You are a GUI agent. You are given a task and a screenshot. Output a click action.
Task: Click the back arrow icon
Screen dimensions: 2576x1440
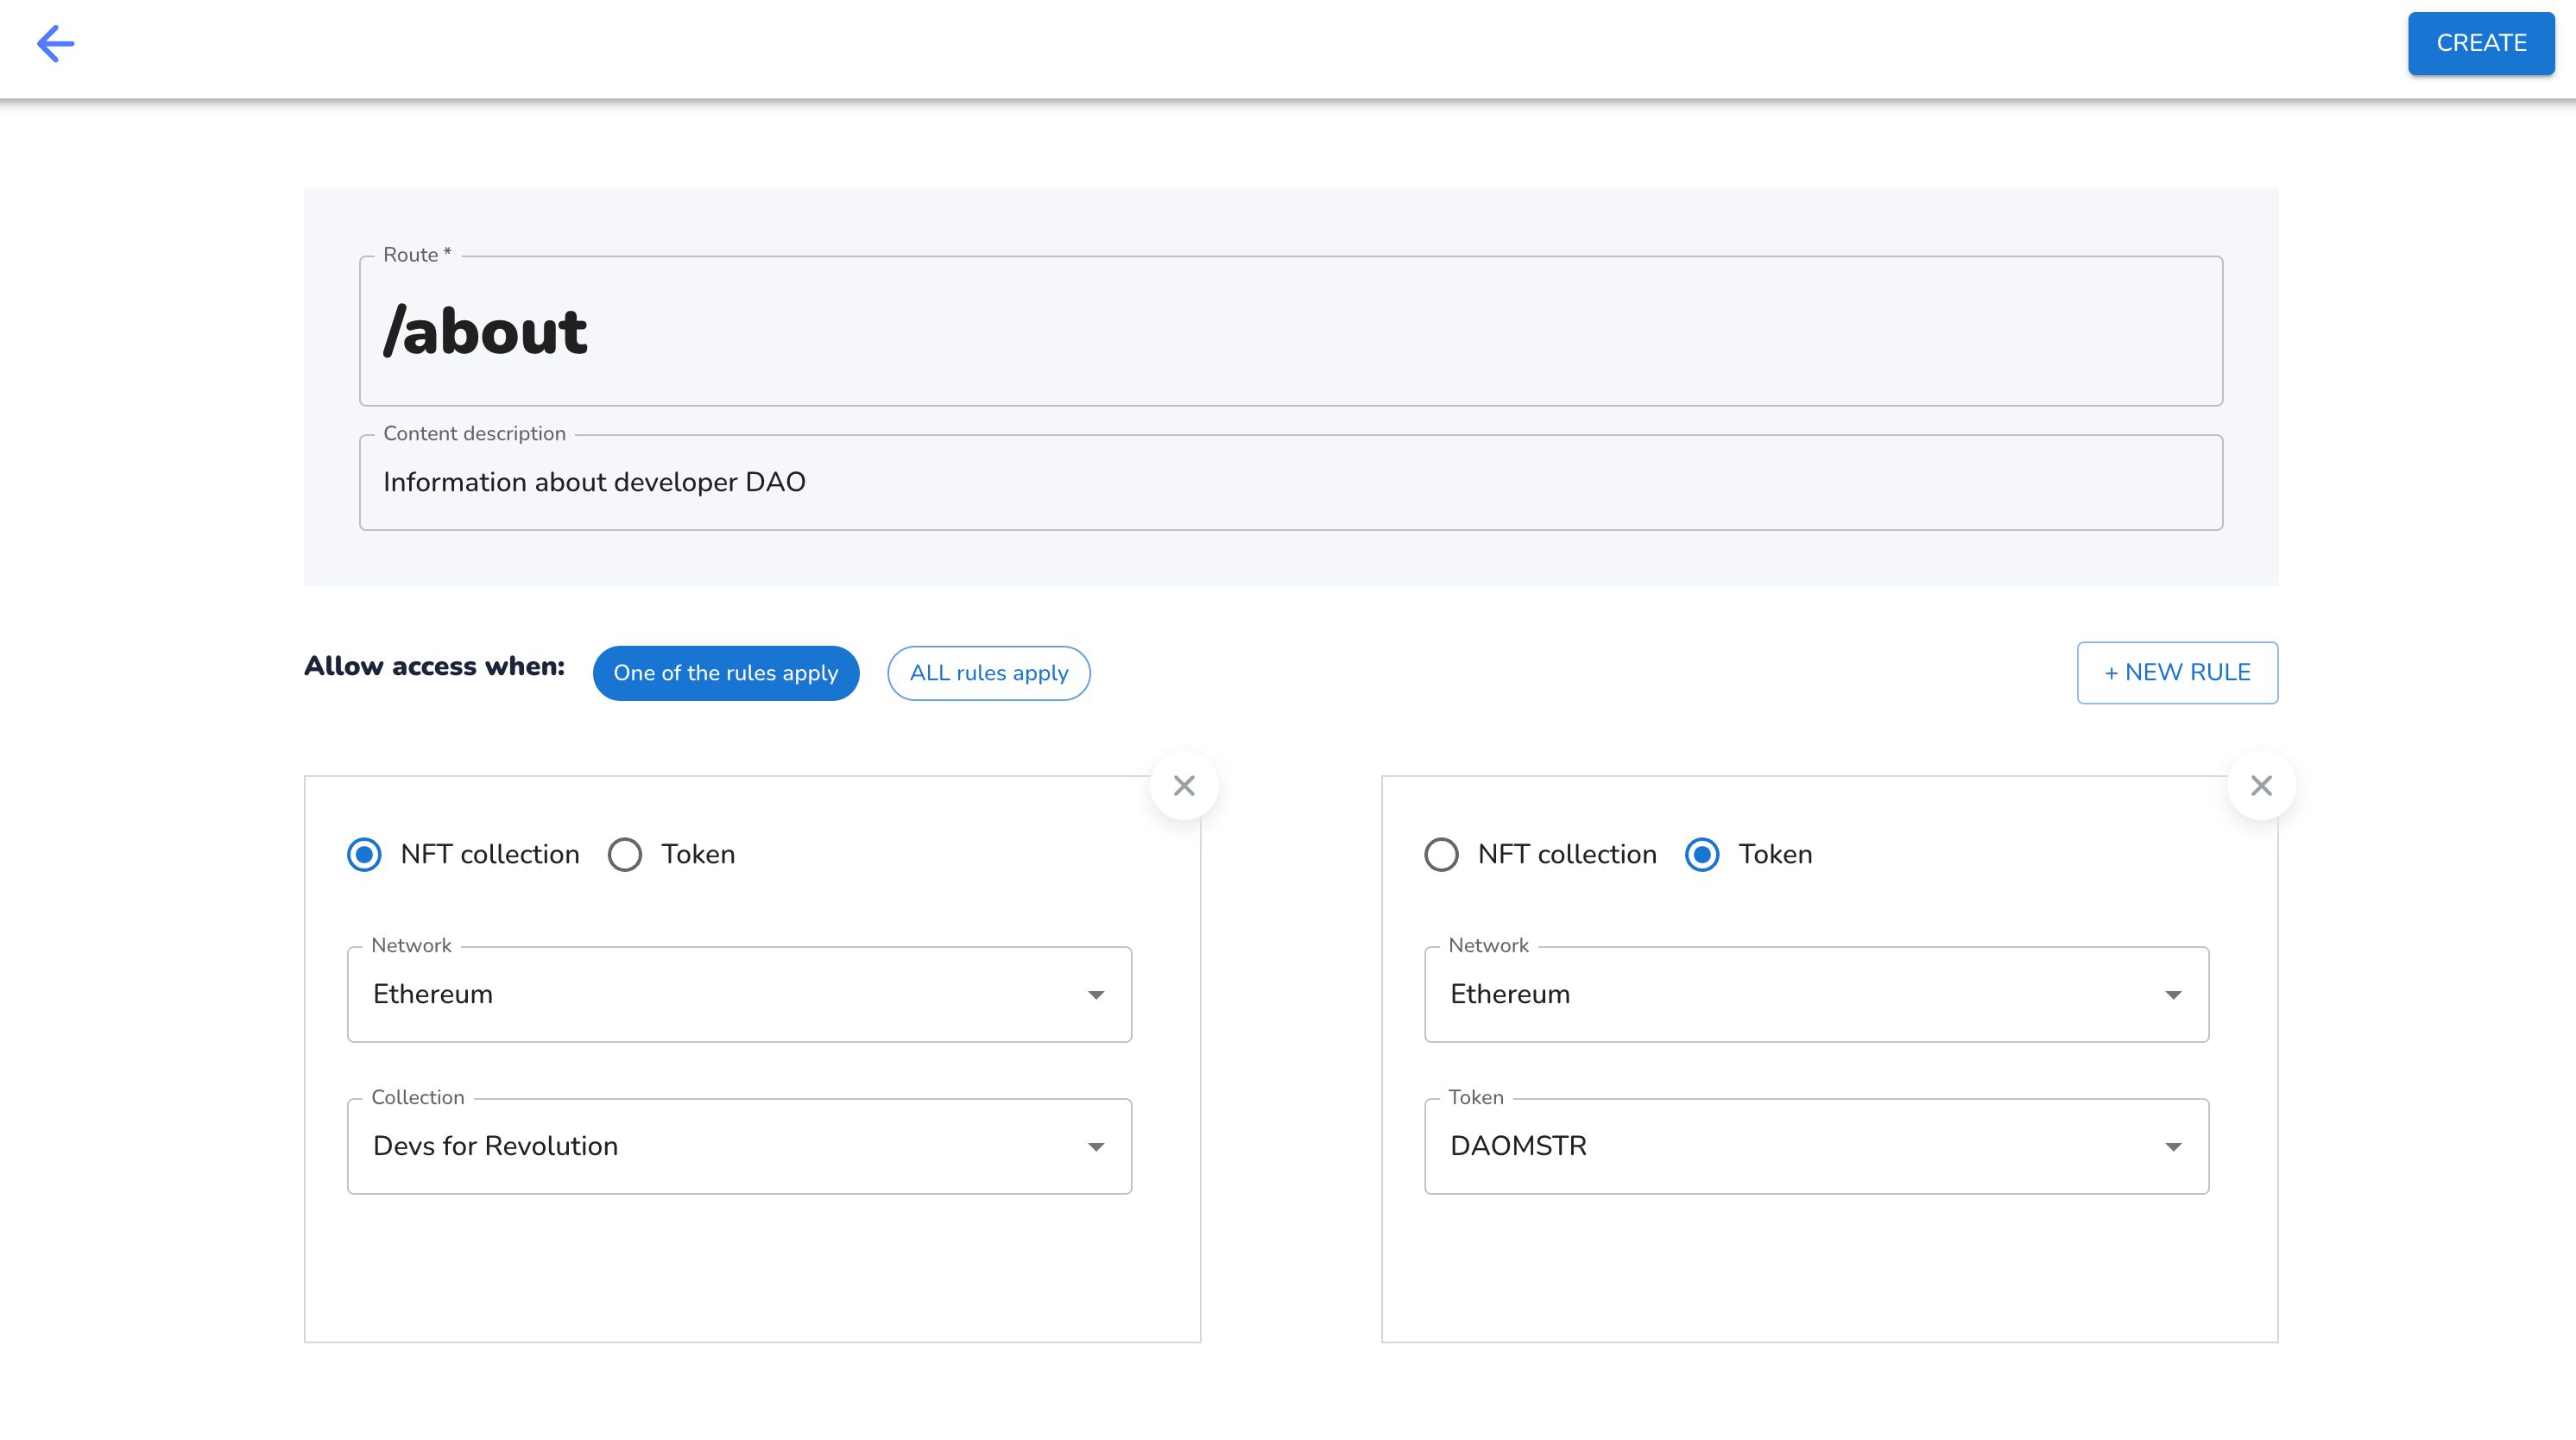pos(55,44)
